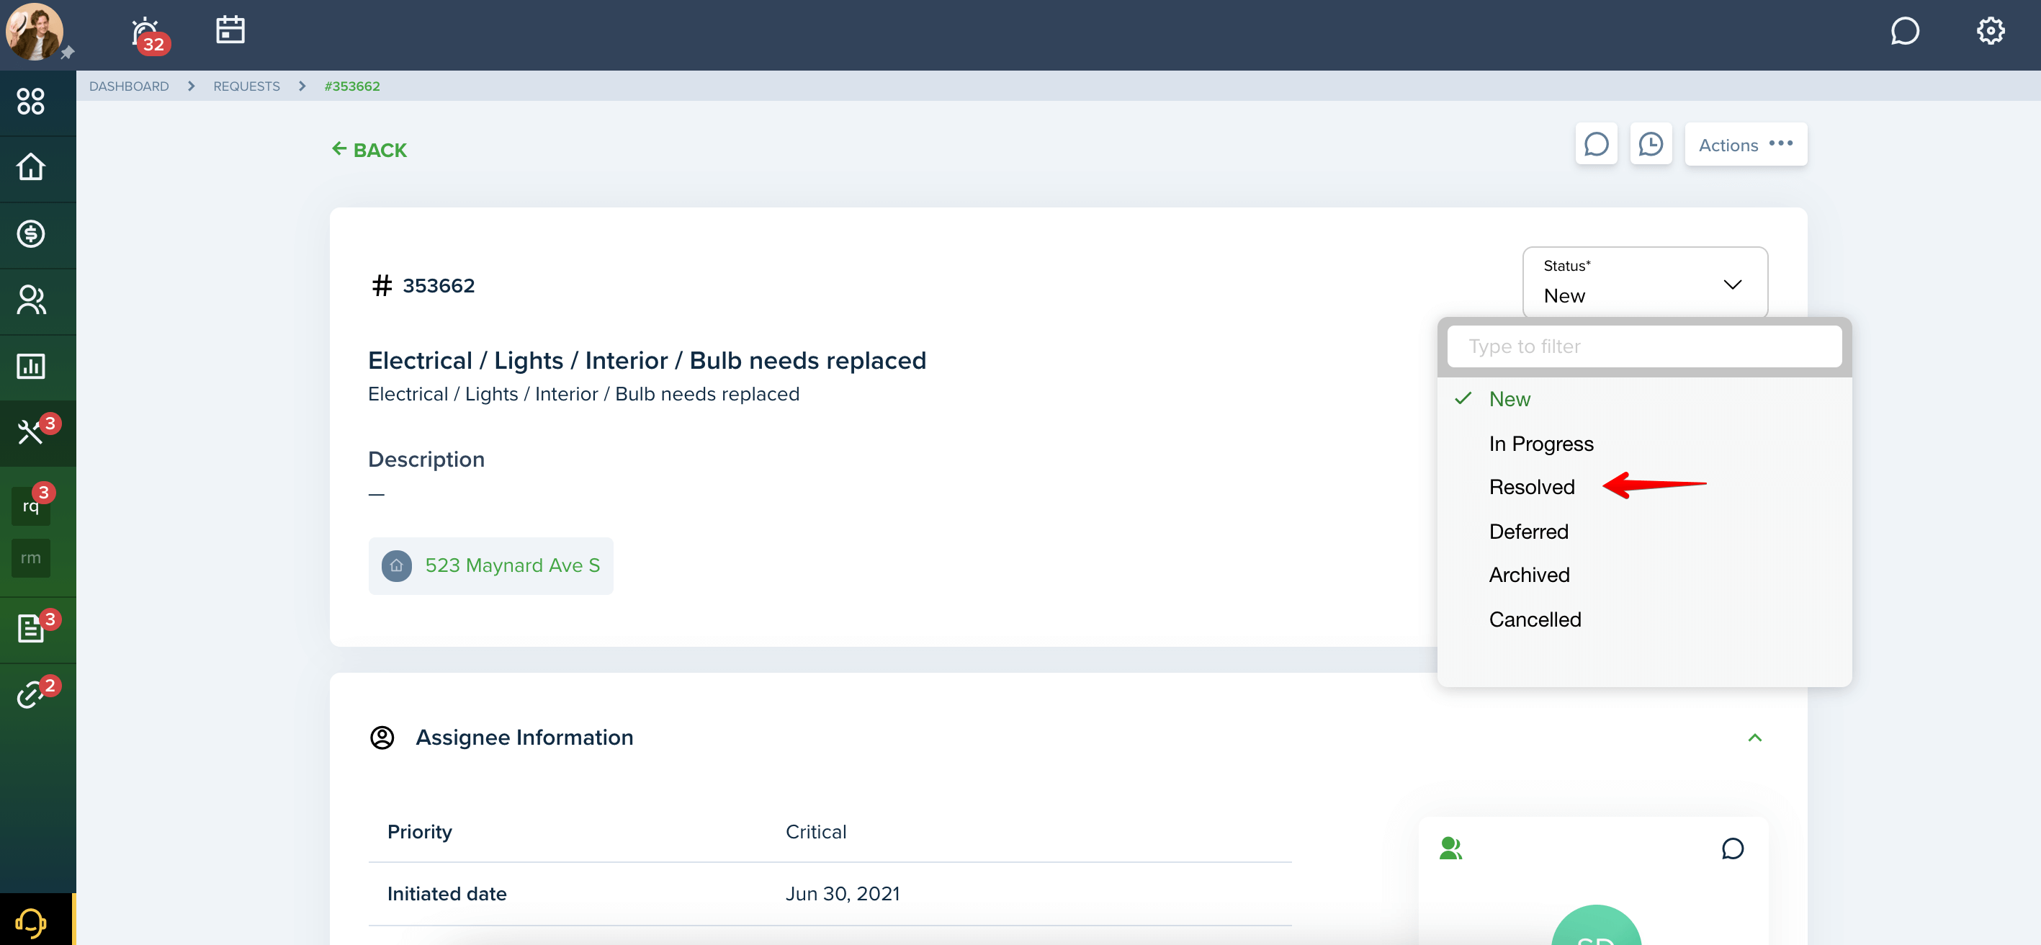Message assignee via chat icon in card

click(x=1732, y=848)
